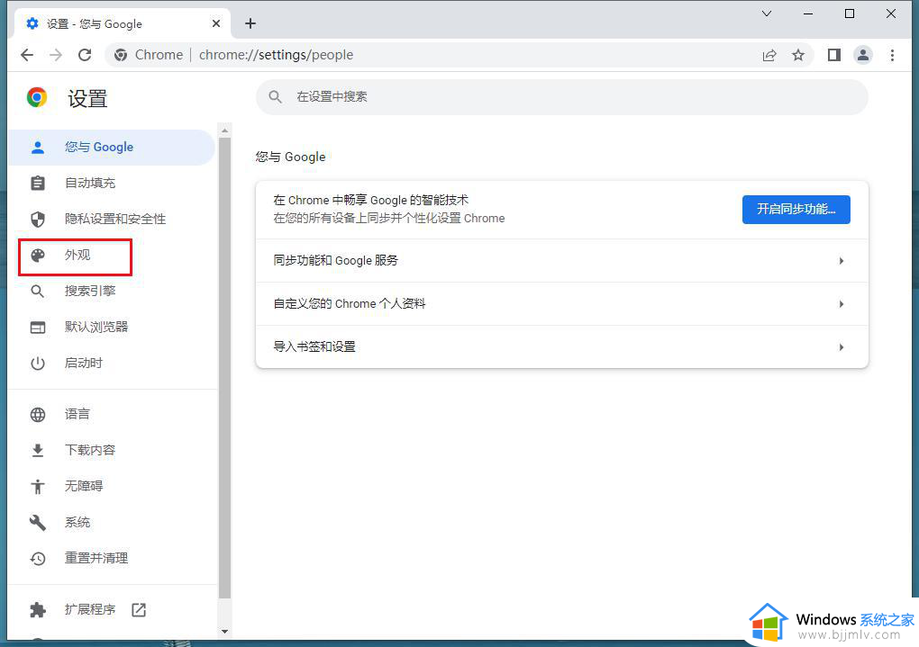Close the Chrome window

[891, 13]
